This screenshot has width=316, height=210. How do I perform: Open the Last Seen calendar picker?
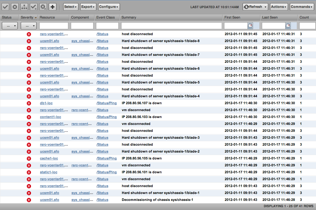[288, 26]
